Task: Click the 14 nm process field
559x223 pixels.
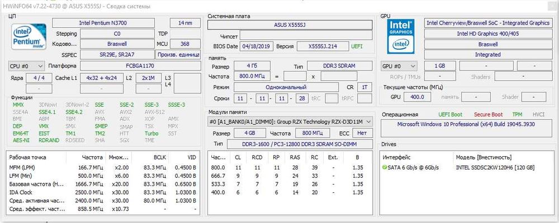Action: click(186, 23)
